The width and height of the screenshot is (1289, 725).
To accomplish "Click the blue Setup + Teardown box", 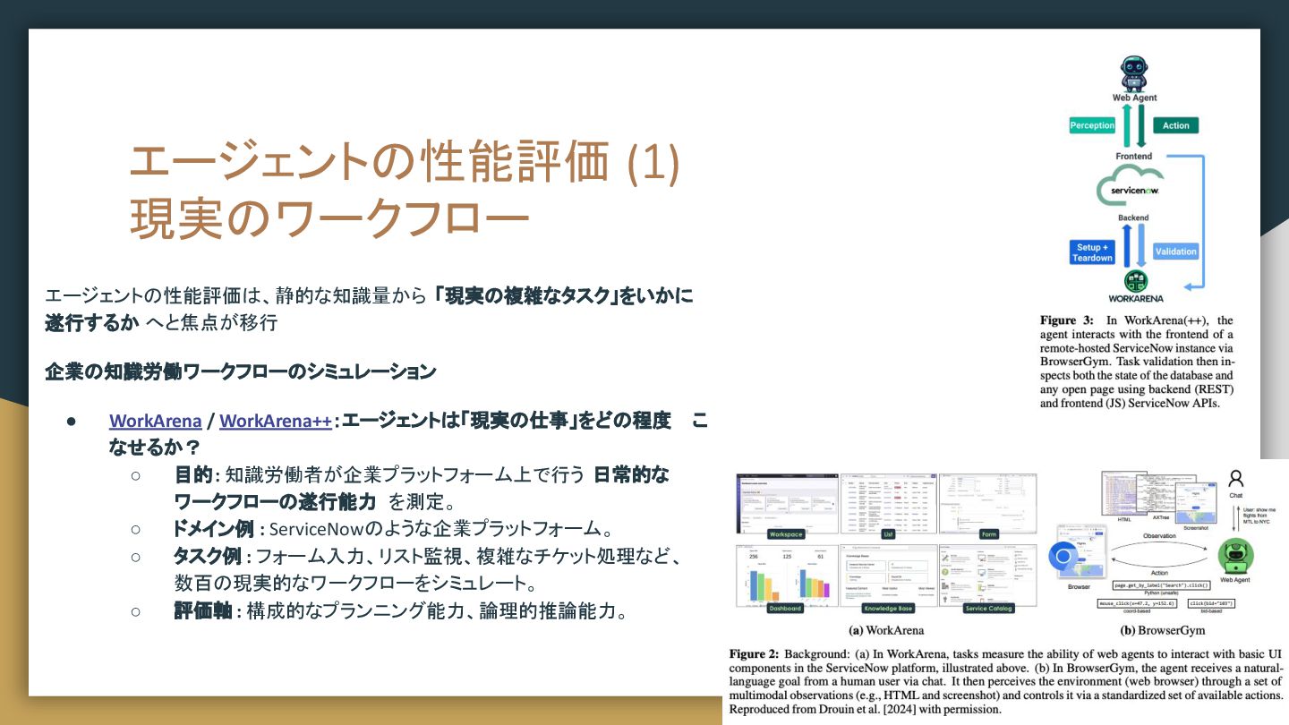I will pos(1092,252).
